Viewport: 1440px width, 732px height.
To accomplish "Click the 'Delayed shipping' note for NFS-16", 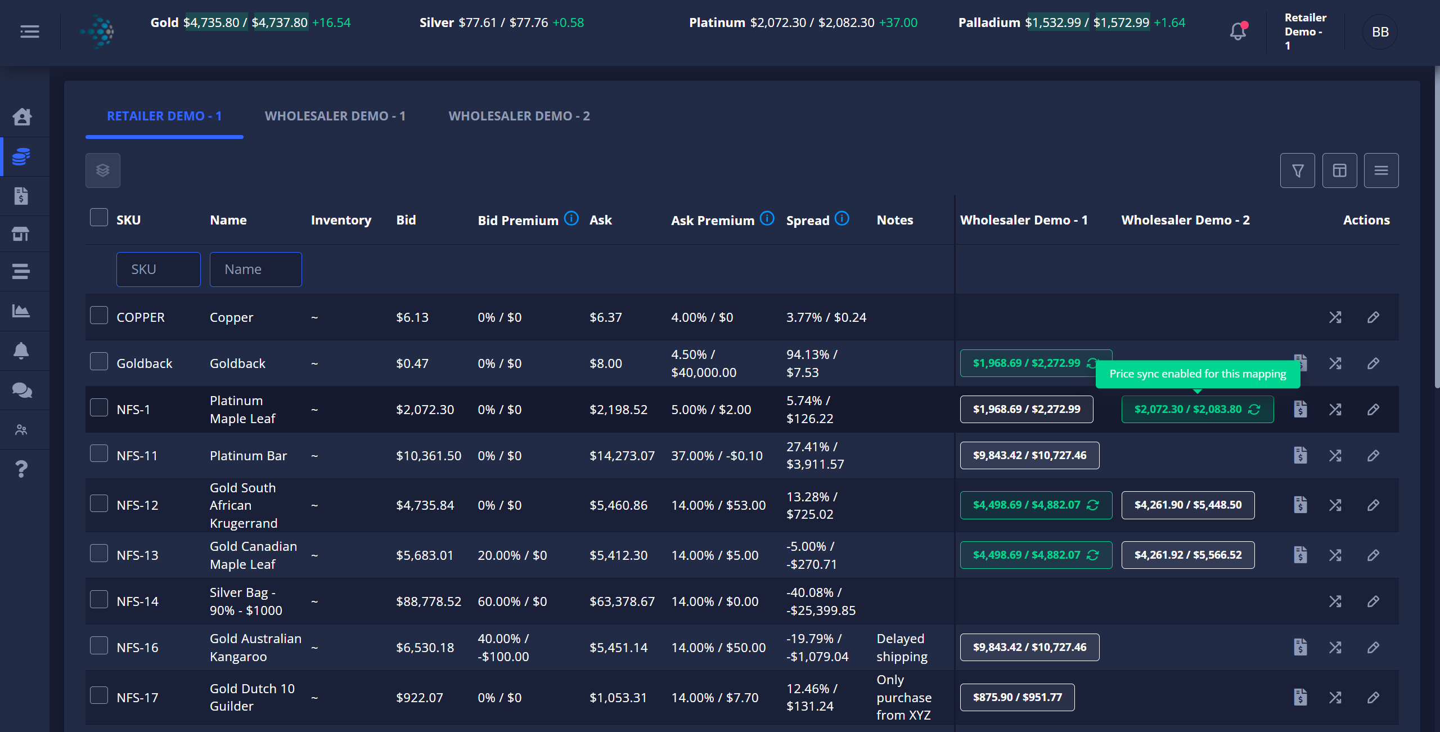I will click(902, 648).
